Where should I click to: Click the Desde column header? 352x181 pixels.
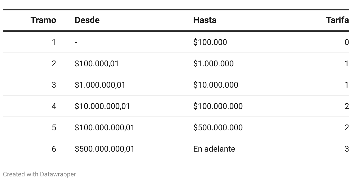coord(87,20)
